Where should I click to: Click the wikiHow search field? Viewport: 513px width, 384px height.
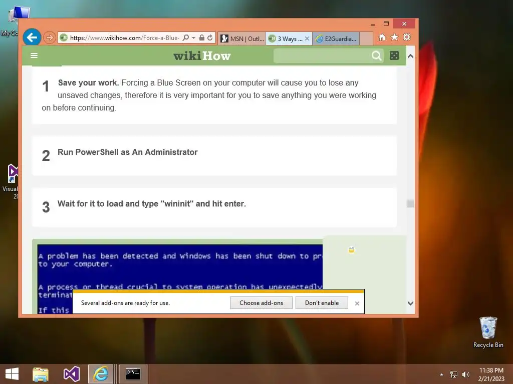coord(322,56)
